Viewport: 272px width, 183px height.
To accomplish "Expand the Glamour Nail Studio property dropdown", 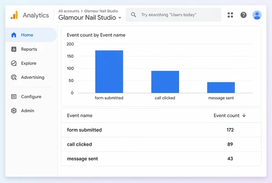I will [x=120, y=18].
